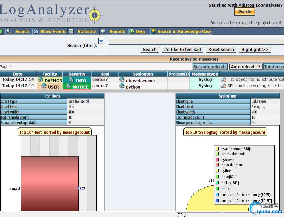Click the dbus-daemon: syslogtag link
Screen dimensions: 284x217
[x=141, y=81]
